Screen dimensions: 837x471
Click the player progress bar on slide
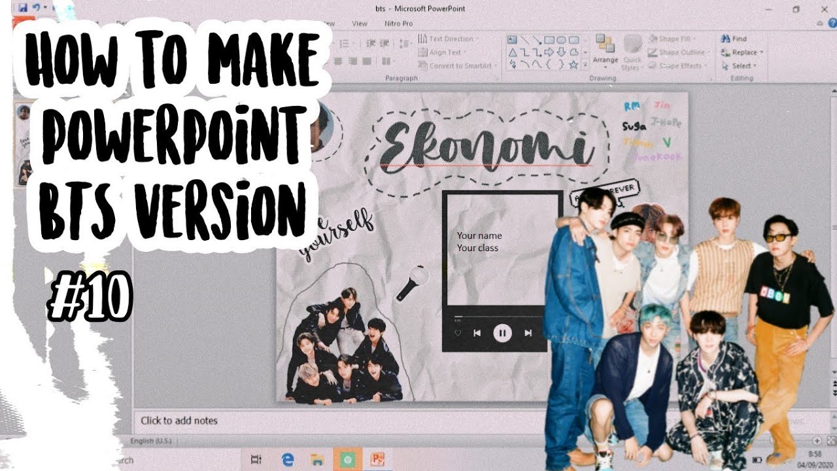(500, 317)
